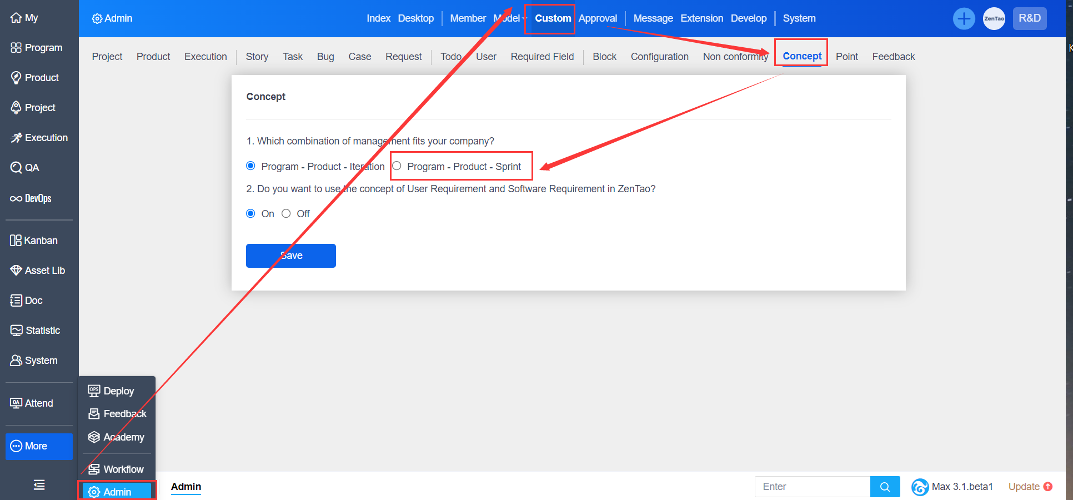Open the Approval menu in top bar

(x=598, y=18)
